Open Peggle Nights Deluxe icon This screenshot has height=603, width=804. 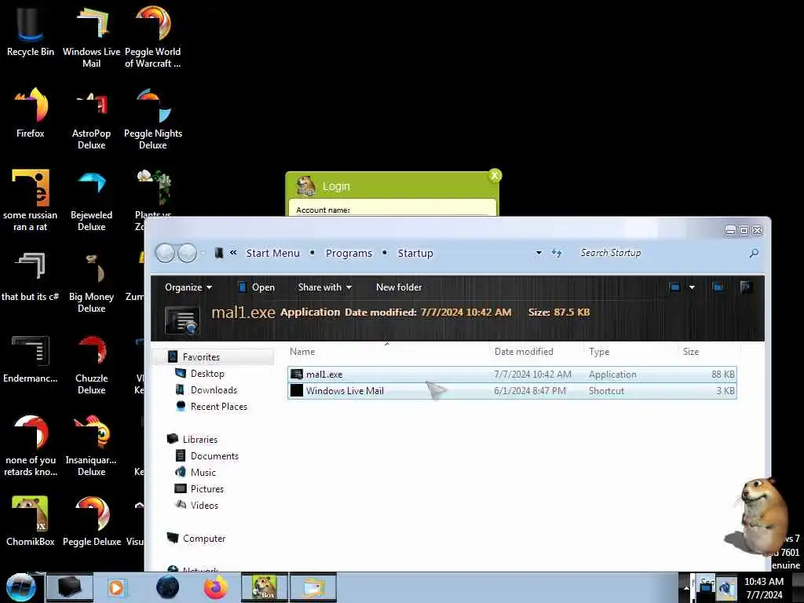[153, 119]
